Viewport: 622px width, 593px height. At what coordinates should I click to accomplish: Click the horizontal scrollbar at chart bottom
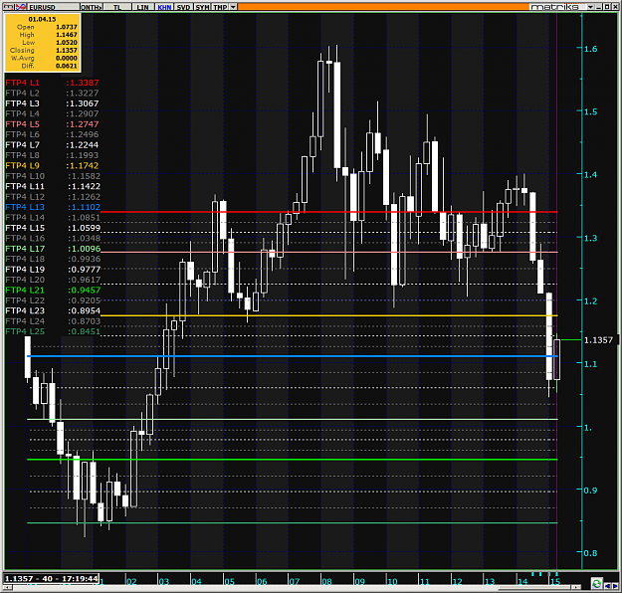[294, 587]
